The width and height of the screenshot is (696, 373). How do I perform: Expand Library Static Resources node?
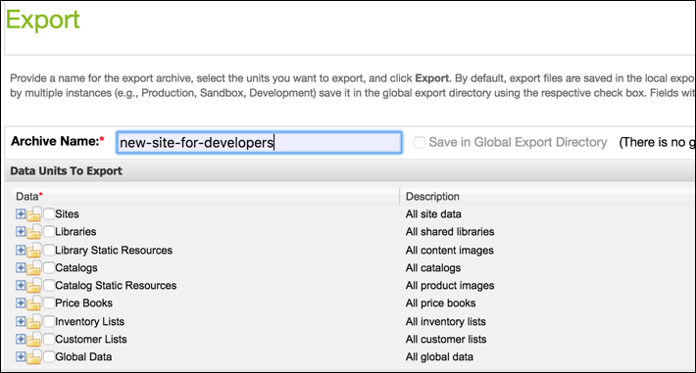(21, 250)
